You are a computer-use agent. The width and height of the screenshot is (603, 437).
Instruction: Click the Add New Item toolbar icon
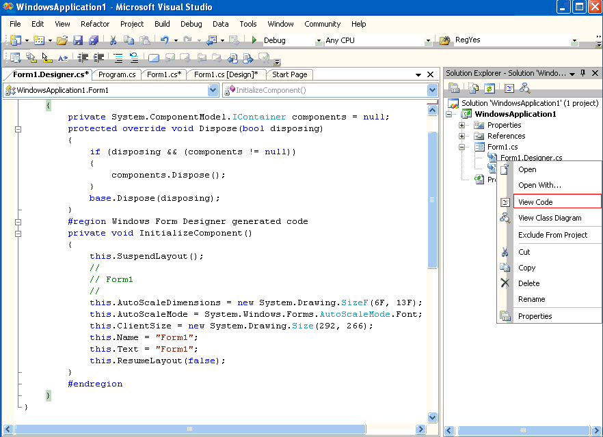pos(38,40)
